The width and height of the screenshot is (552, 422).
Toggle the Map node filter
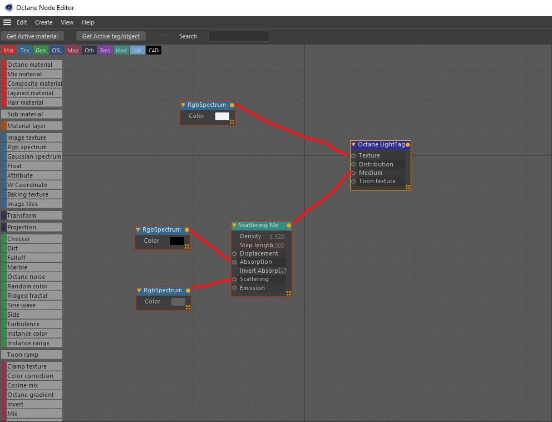(x=73, y=50)
